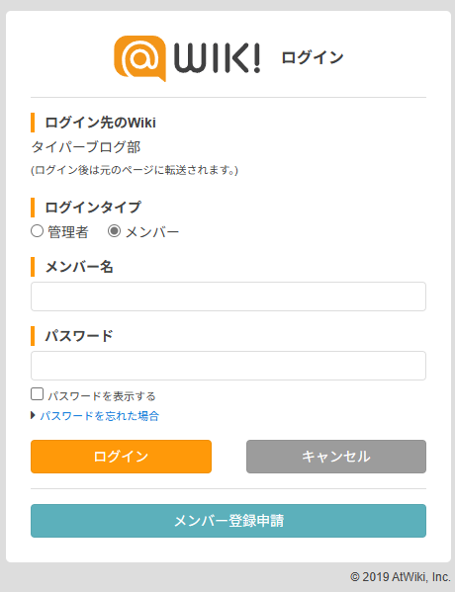Click the ログインタイプ section heading
Image resolution: width=455 pixels, height=592 pixels.
[93, 208]
